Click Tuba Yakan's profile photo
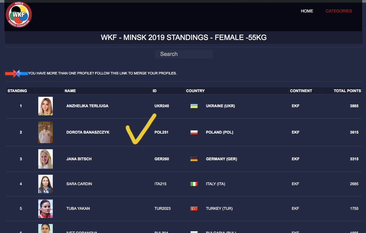The image size is (366, 233). click(x=46, y=209)
